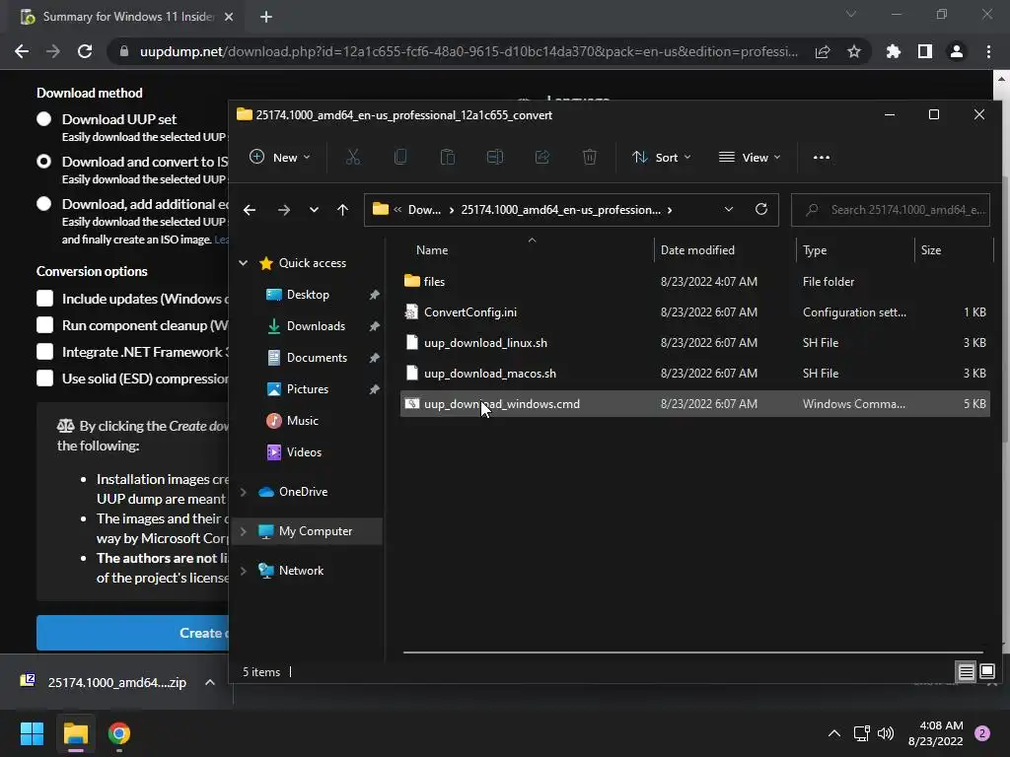Click the Explorer search box
Image resolution: width=1010 pixels, height=757 pixels.
tap(891, 210)
